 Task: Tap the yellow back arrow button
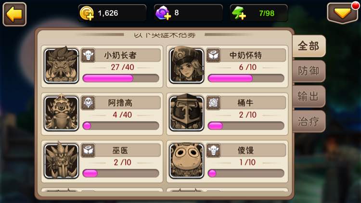point(14,14)
